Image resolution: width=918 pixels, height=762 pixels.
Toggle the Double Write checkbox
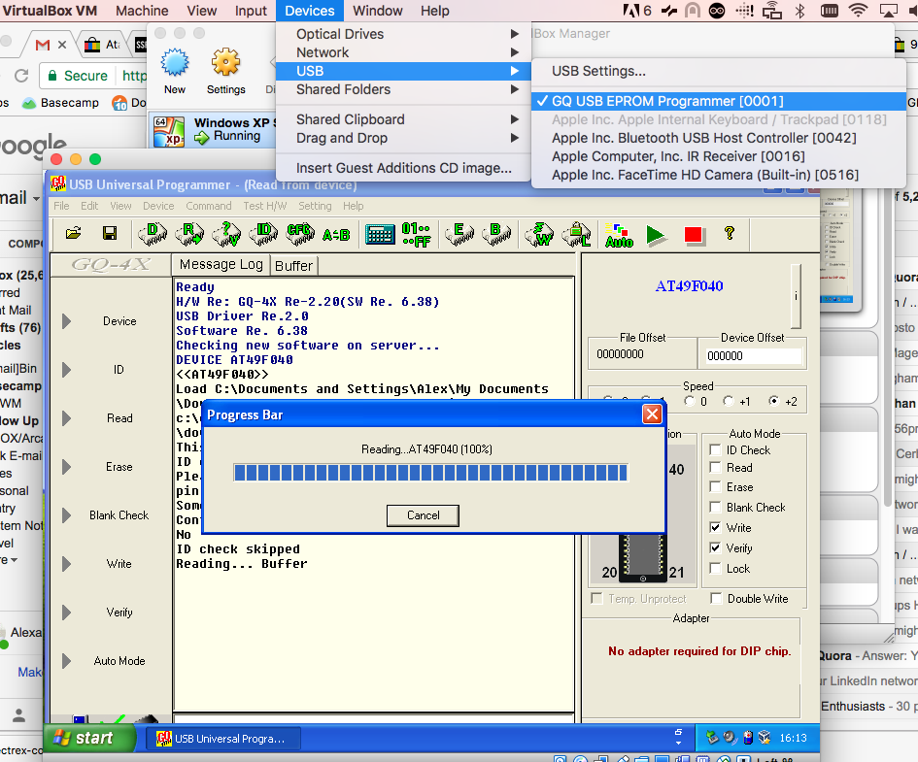(716, 599)
